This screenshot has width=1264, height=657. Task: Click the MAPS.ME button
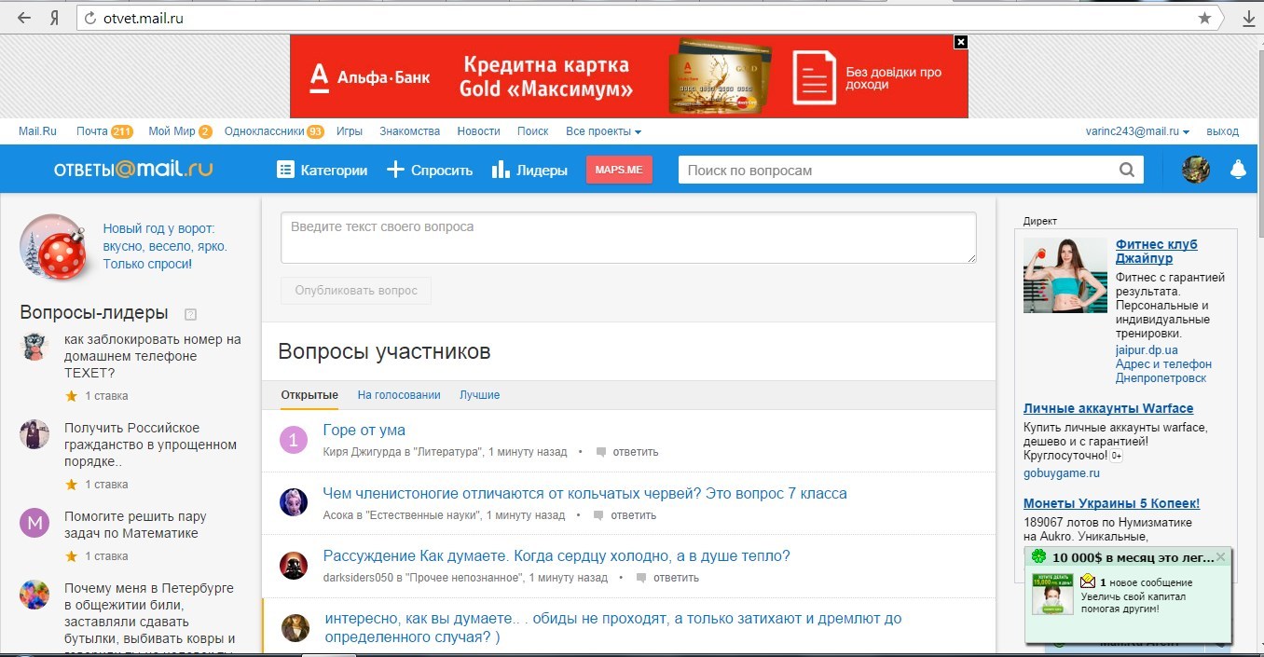coord(620,170)
